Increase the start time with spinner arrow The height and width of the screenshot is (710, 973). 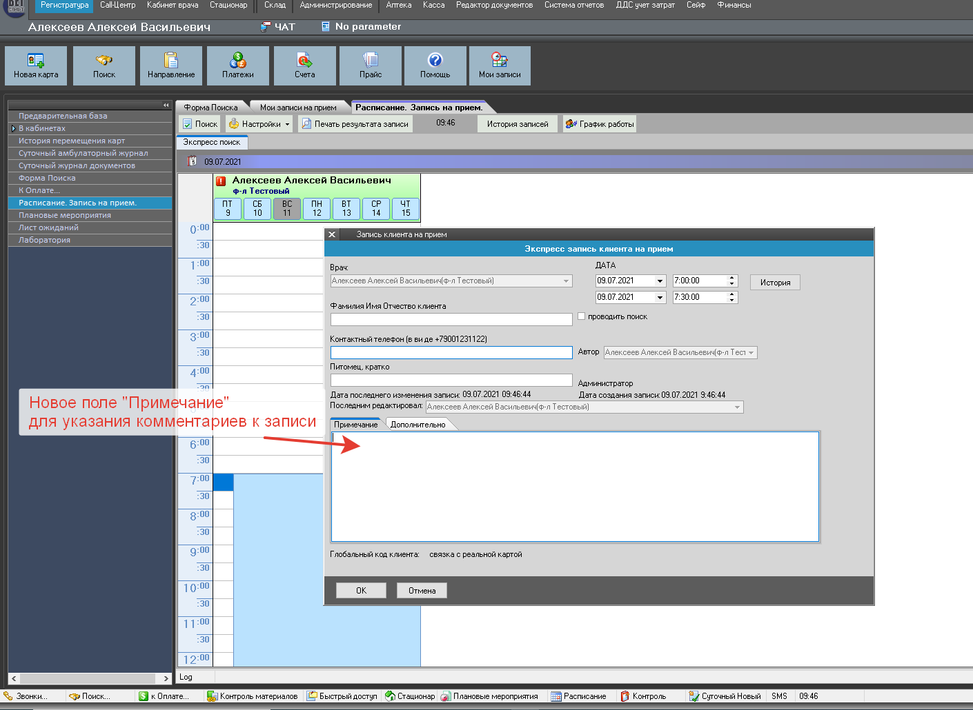(731, 278)
